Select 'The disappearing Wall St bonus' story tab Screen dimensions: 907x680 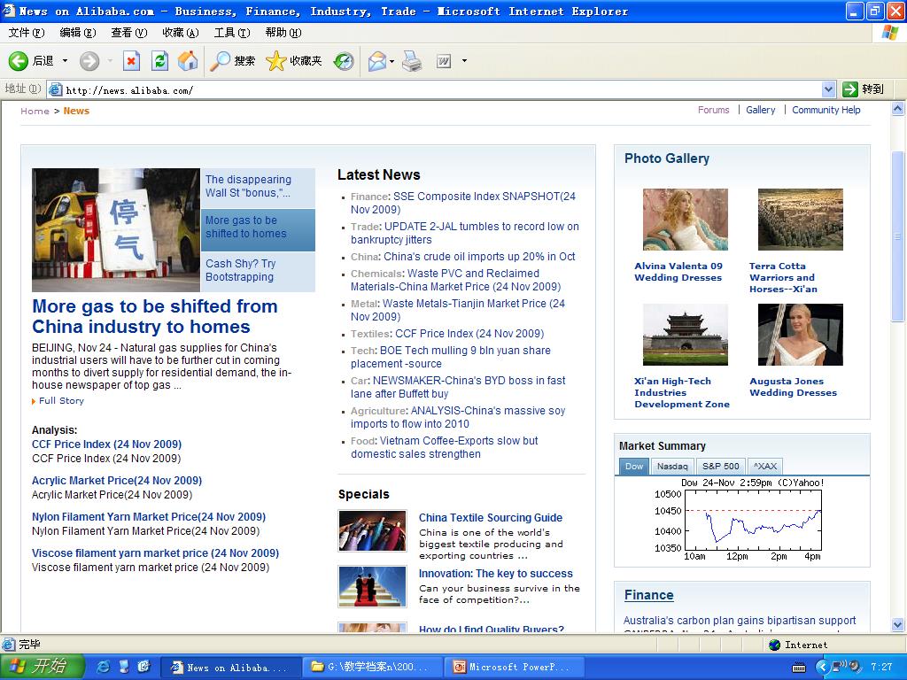[x=258, y=187]
